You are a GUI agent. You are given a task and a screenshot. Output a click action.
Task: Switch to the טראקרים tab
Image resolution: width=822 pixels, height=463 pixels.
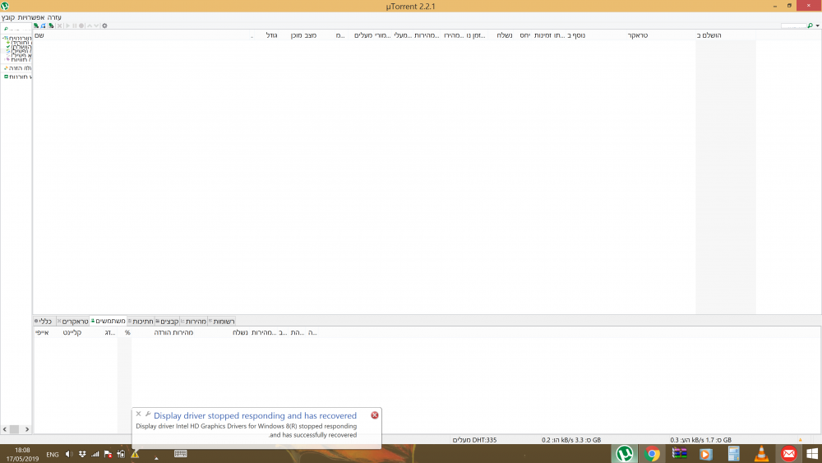coord(73,322)
